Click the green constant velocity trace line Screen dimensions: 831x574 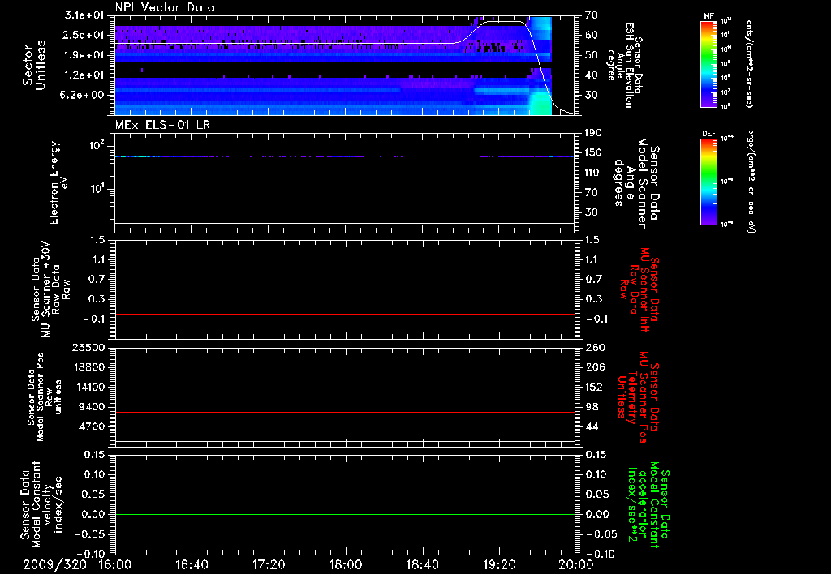(345, 514)
